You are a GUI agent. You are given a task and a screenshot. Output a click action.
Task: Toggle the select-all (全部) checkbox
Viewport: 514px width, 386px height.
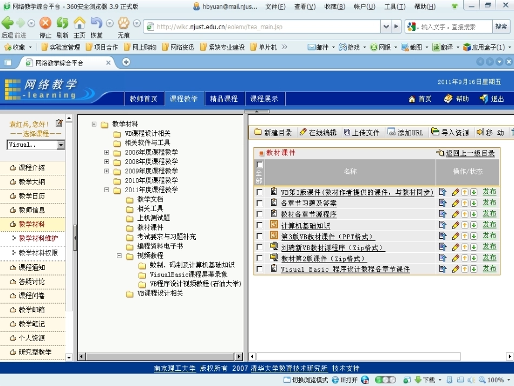260,165
